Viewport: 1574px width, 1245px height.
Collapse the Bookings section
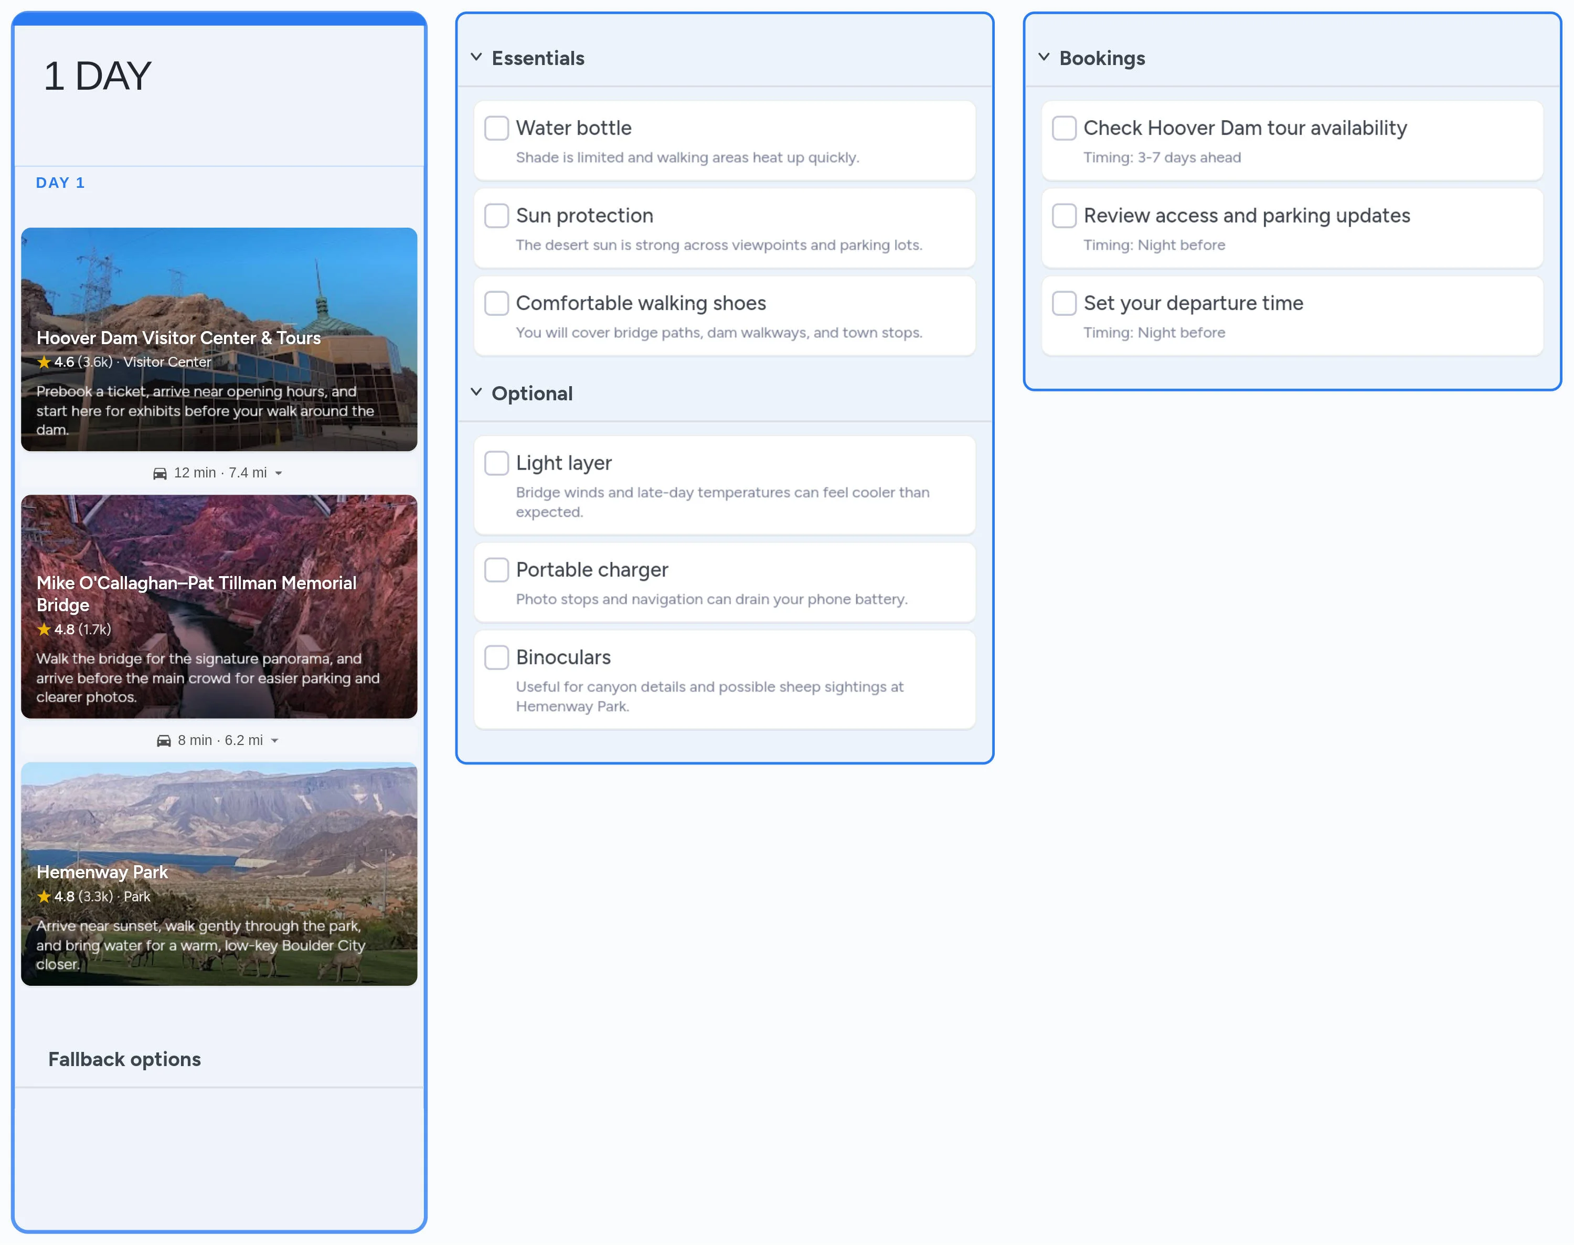[1045, 58]
